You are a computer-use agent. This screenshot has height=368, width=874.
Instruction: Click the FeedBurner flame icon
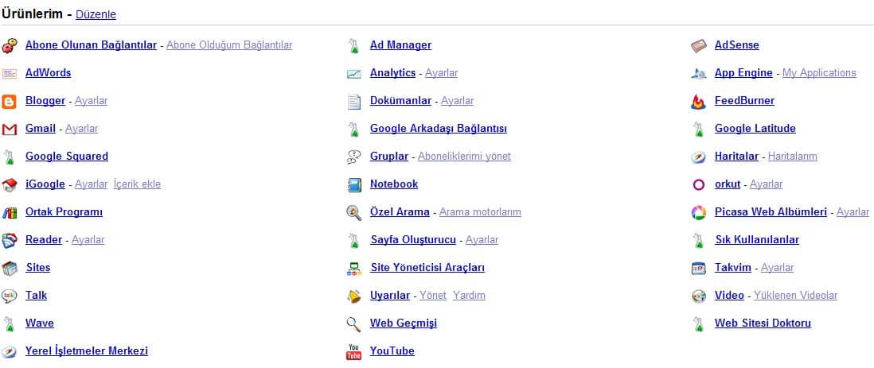[x=698, y=101]
